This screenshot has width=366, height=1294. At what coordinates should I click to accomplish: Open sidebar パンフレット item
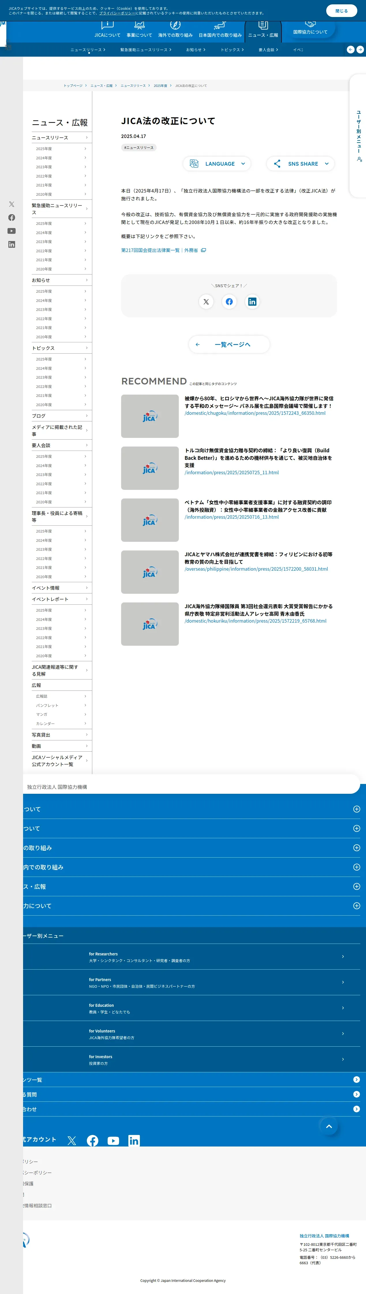pyautogui.click(x=61, y=705)
